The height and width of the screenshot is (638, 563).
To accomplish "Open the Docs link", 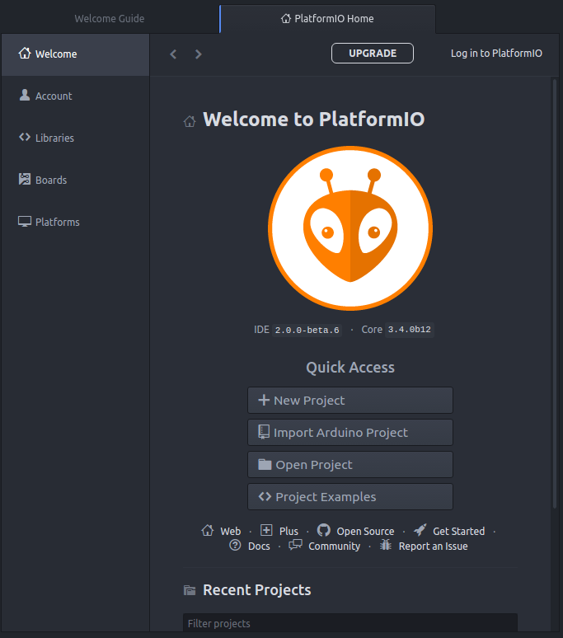I will [x=259, y=546].
